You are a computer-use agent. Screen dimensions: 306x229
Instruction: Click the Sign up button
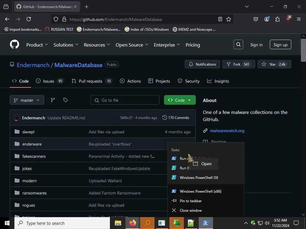(280, 45)
